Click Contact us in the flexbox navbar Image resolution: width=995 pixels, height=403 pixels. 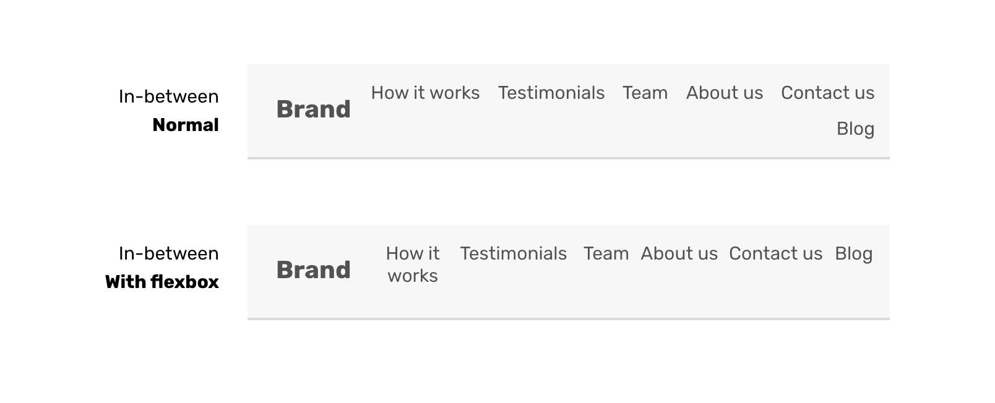(x=775, y=253)
